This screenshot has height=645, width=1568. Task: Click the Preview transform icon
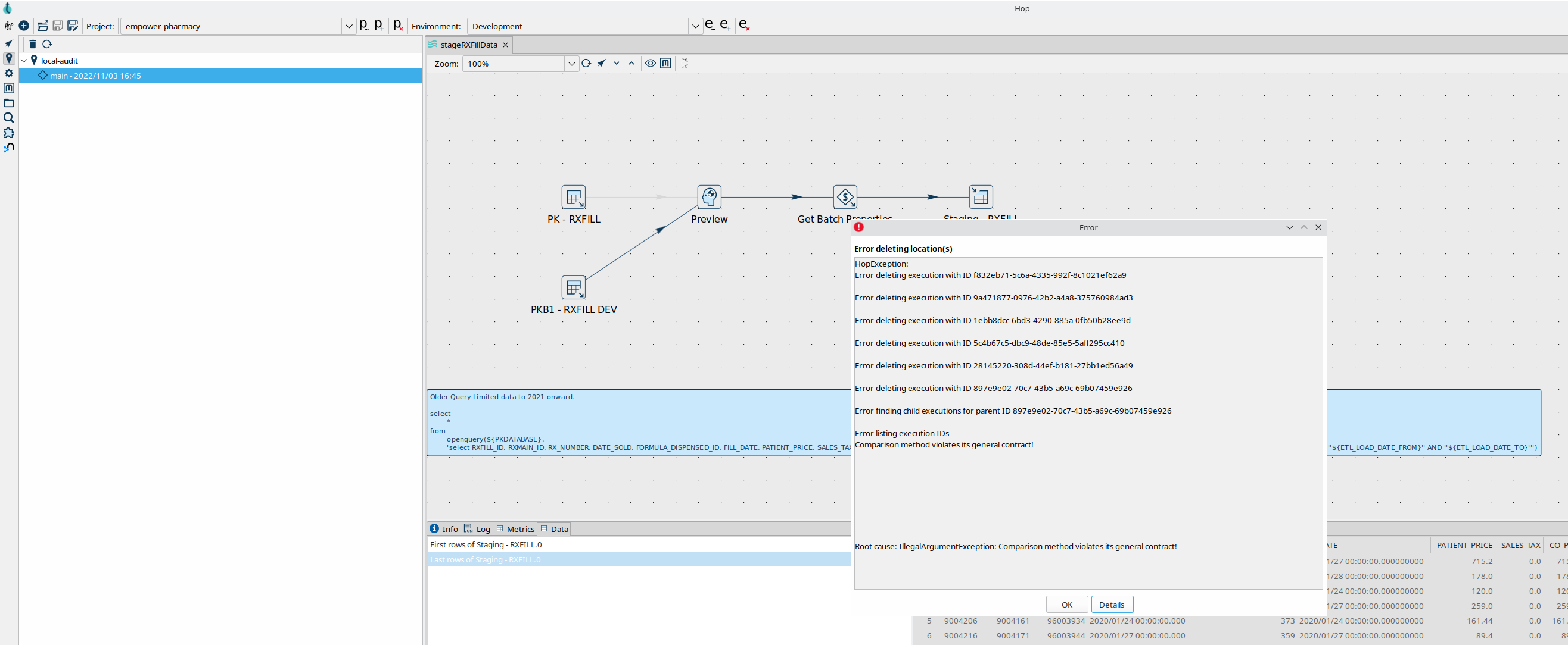pyautogui.click(x=709, y=197)
